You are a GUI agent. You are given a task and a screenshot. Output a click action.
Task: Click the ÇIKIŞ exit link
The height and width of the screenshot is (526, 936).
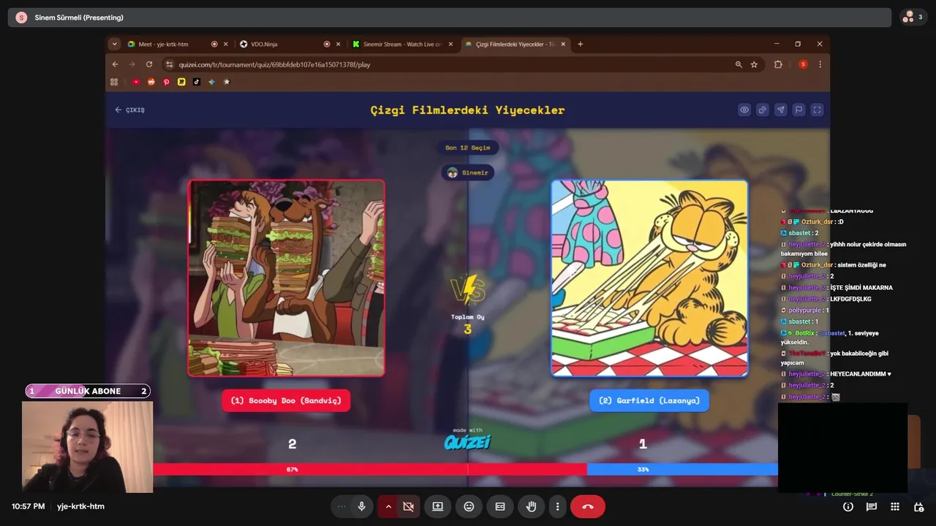(130, 110)
